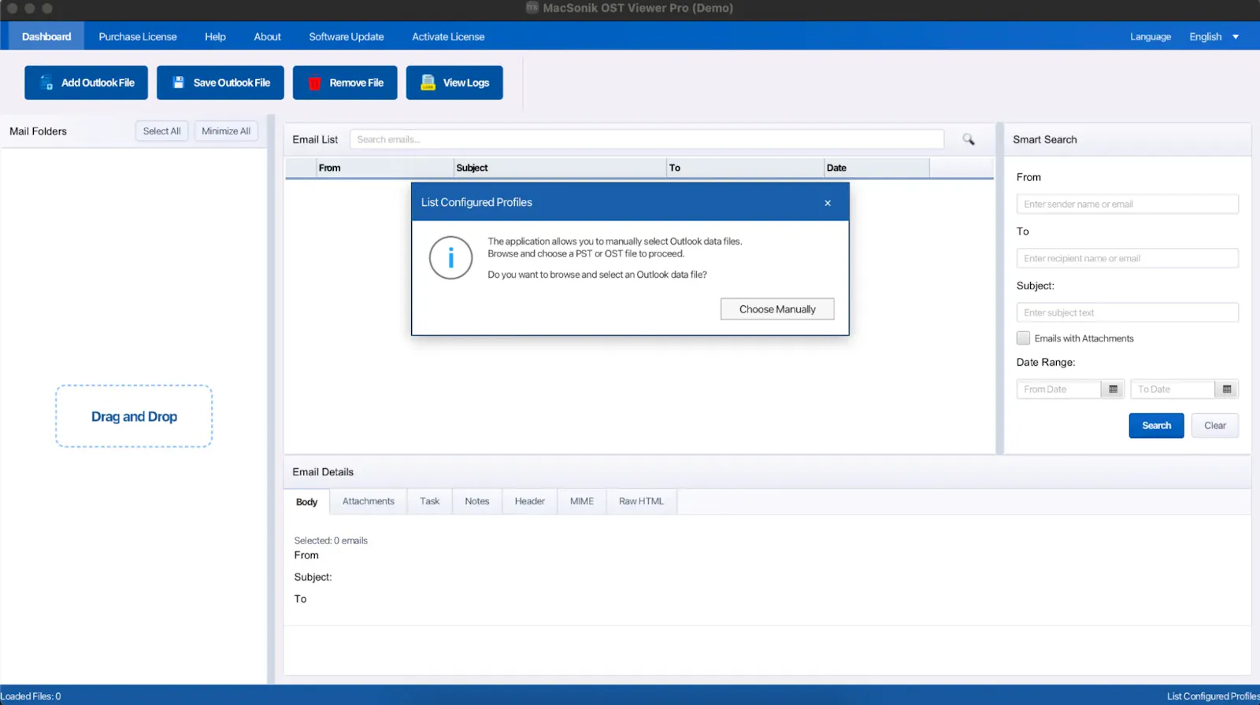
Task: Click the Choose Manually button
Action: point(777,309)
